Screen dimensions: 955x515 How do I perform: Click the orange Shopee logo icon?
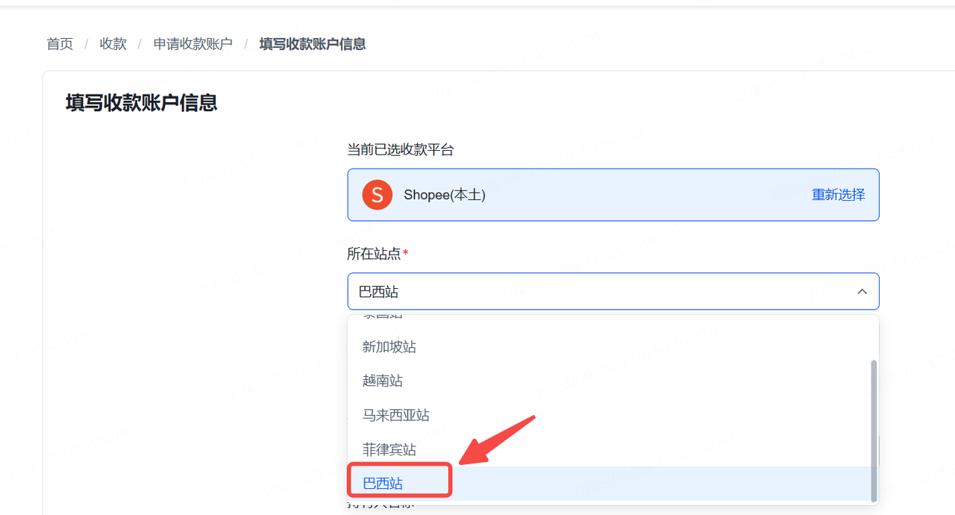click(377, 195)
